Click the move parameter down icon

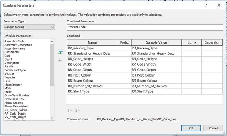tap(77, 111)
